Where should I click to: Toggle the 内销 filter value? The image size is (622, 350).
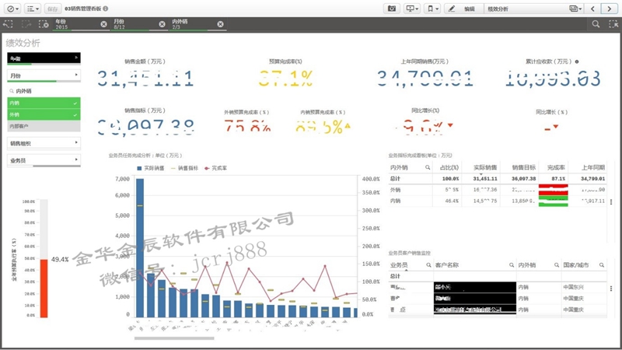tap(44, 103)
